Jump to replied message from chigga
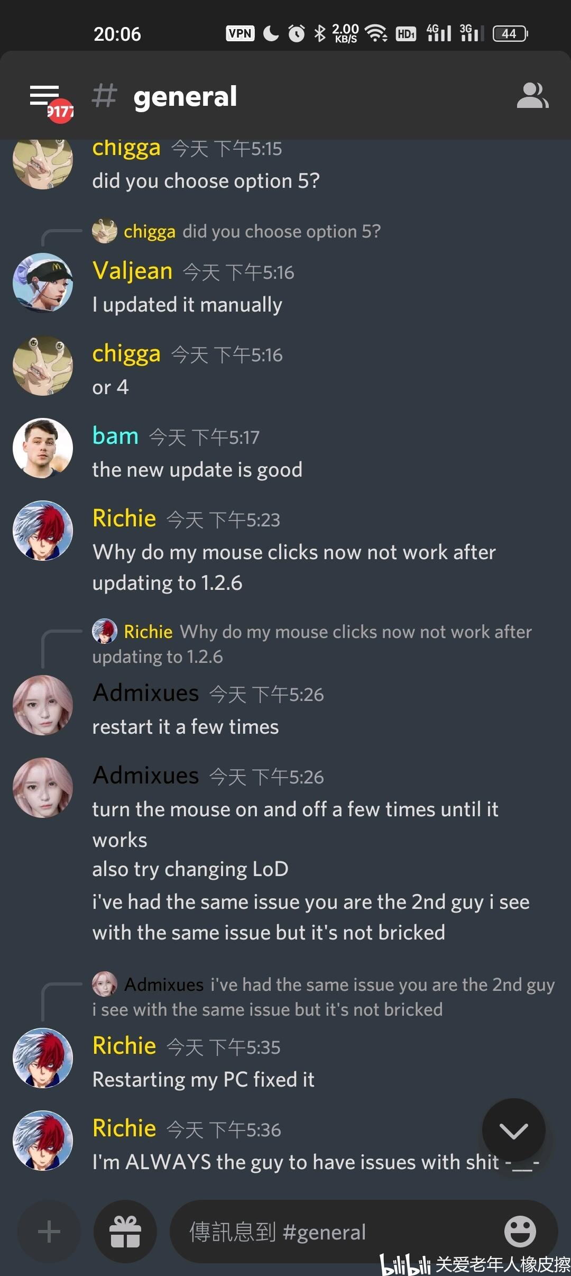Screen dimensions: 571x1276 pos(236,231)
